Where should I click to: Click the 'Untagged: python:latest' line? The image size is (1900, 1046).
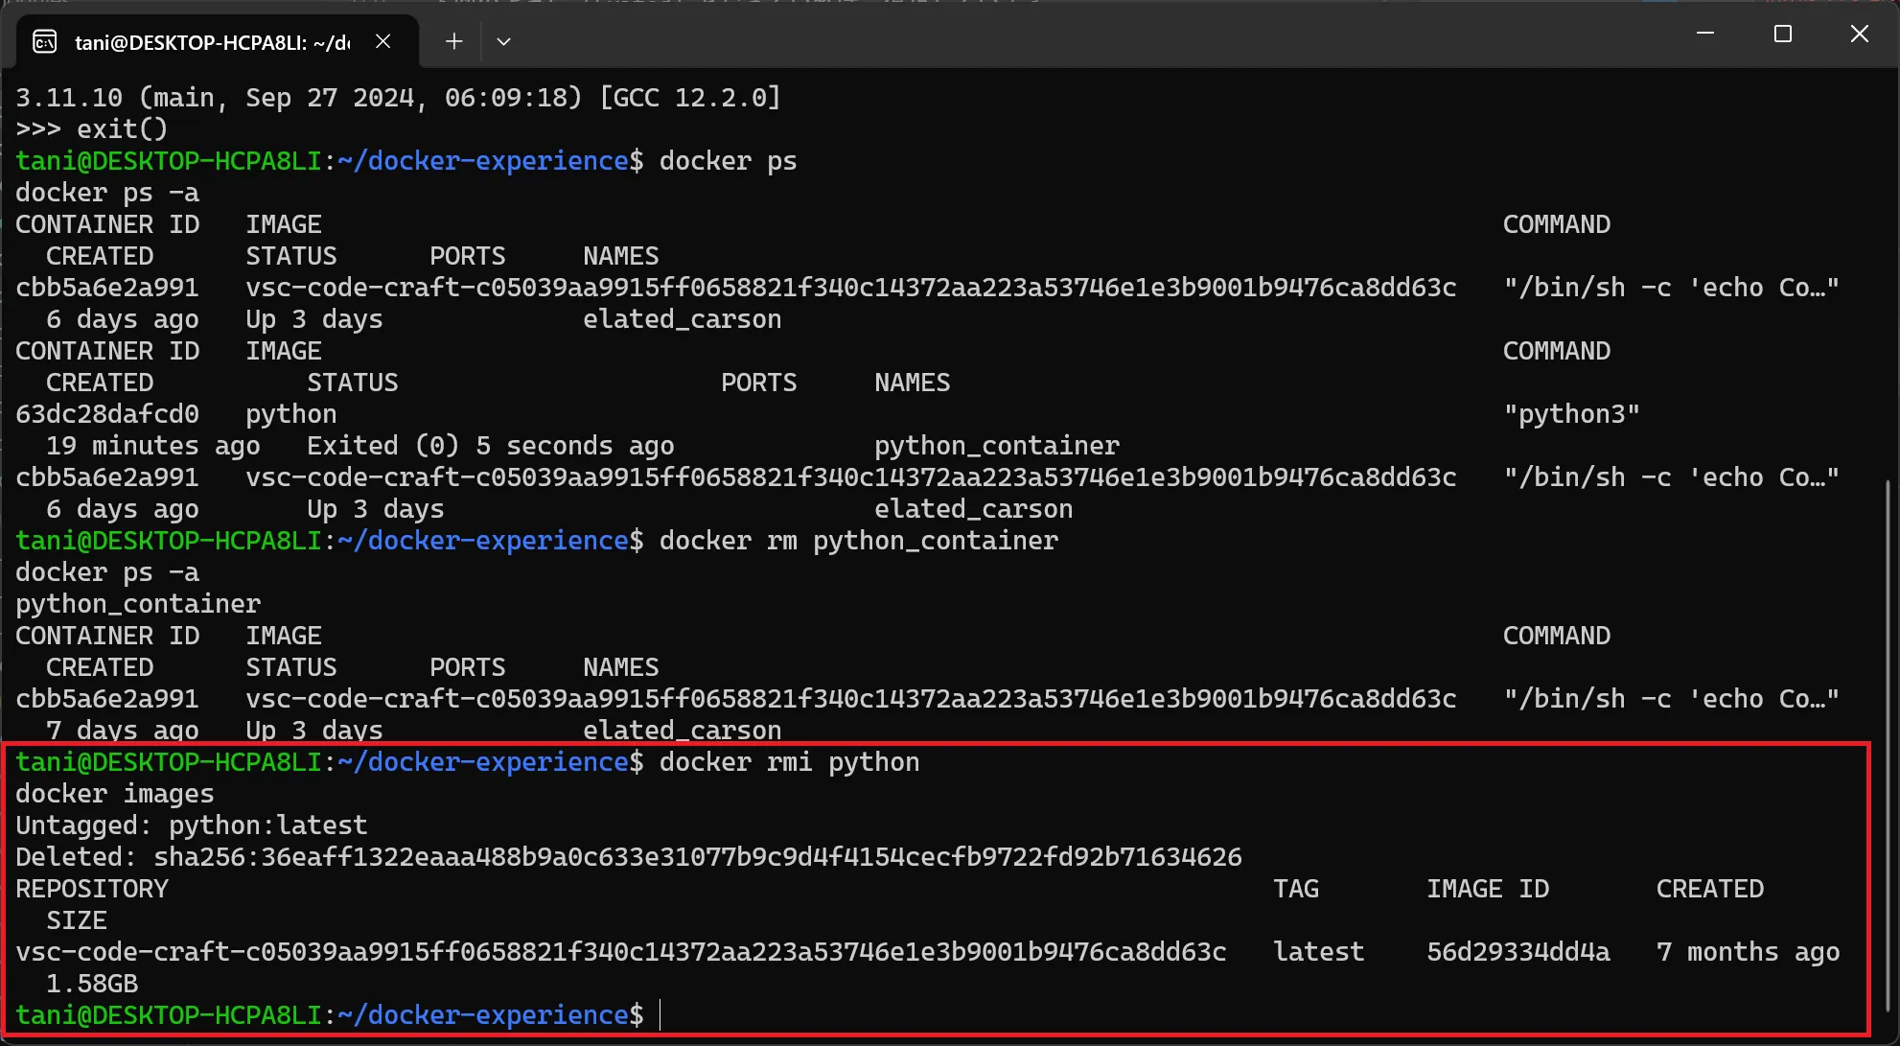tap(192, 825)
